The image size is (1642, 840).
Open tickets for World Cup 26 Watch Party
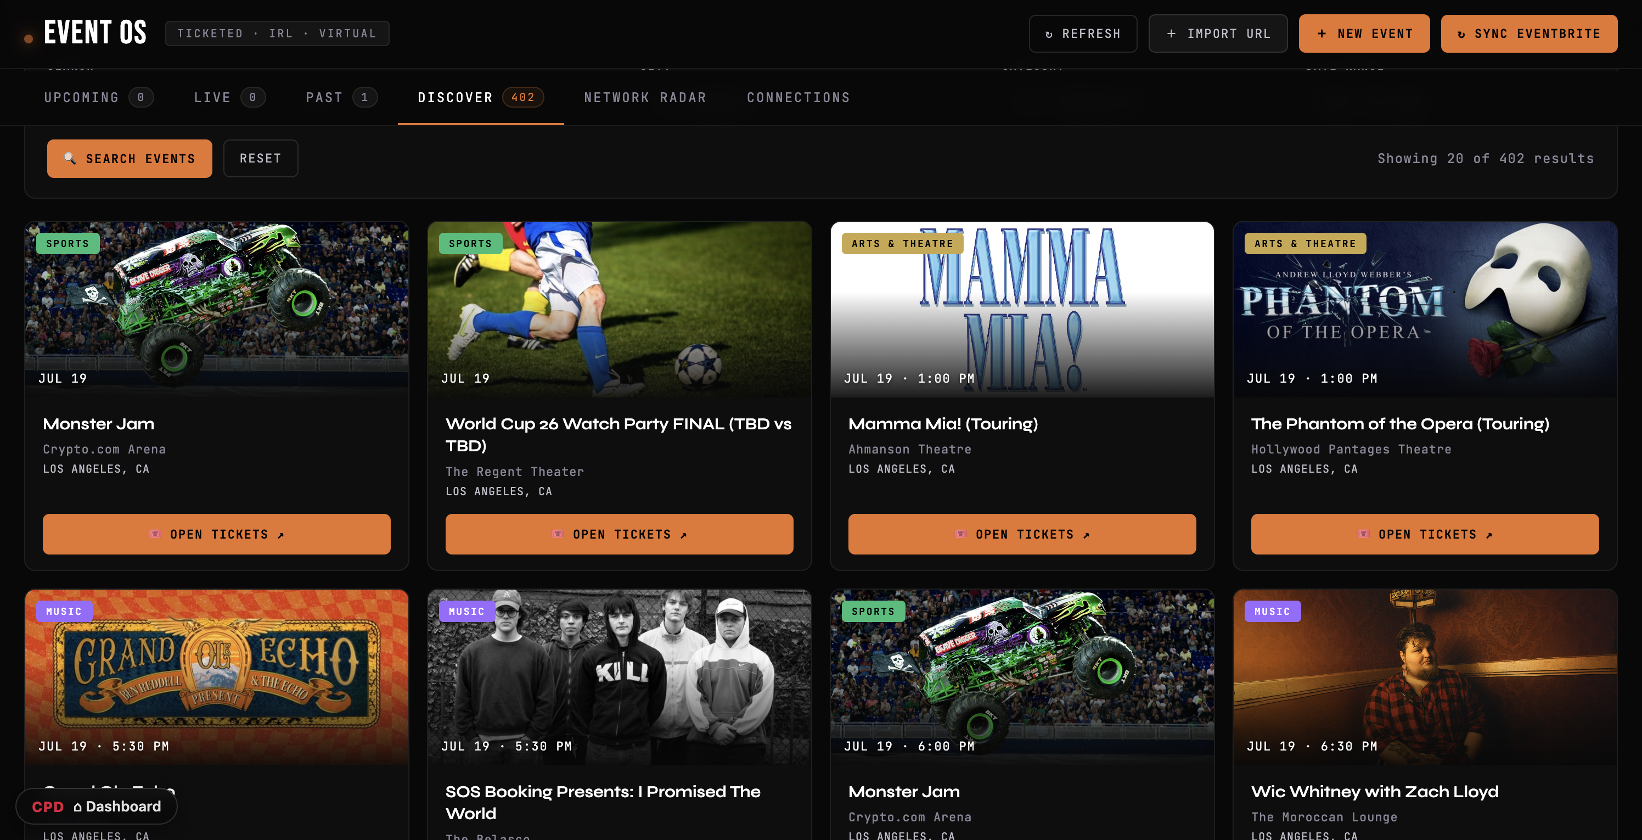click(620, 535)
